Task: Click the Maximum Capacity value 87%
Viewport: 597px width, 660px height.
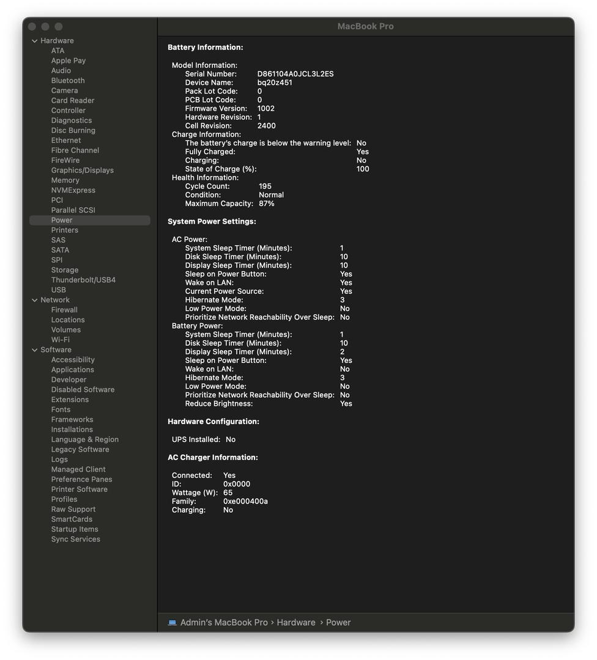Action: 266,204
